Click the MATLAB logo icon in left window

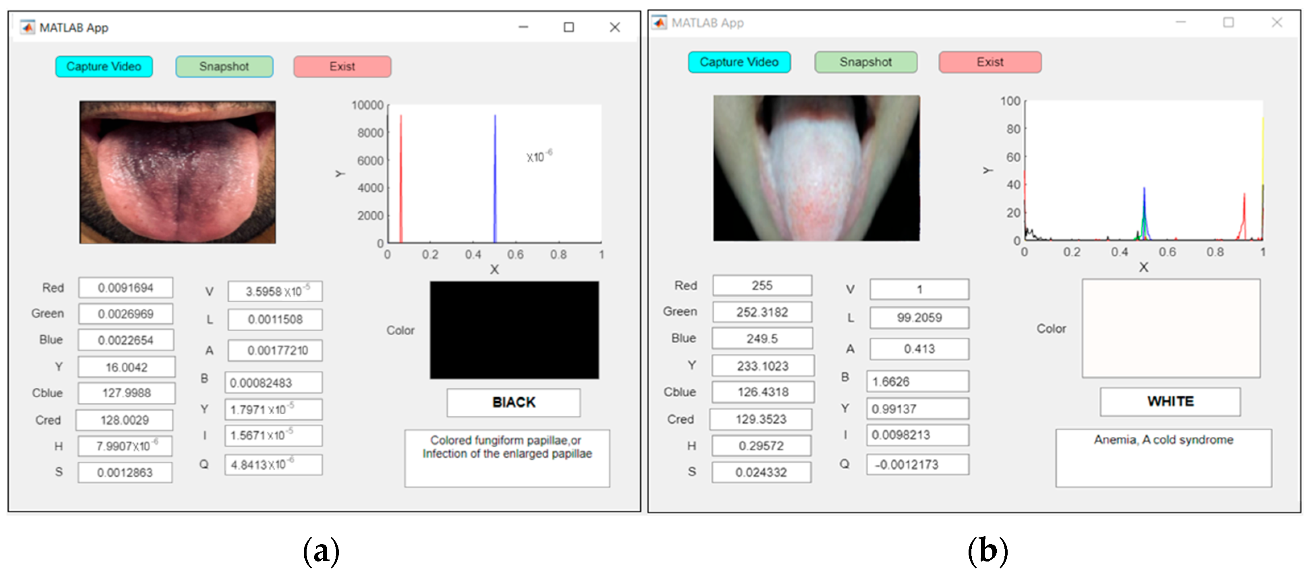pos(27,27)
